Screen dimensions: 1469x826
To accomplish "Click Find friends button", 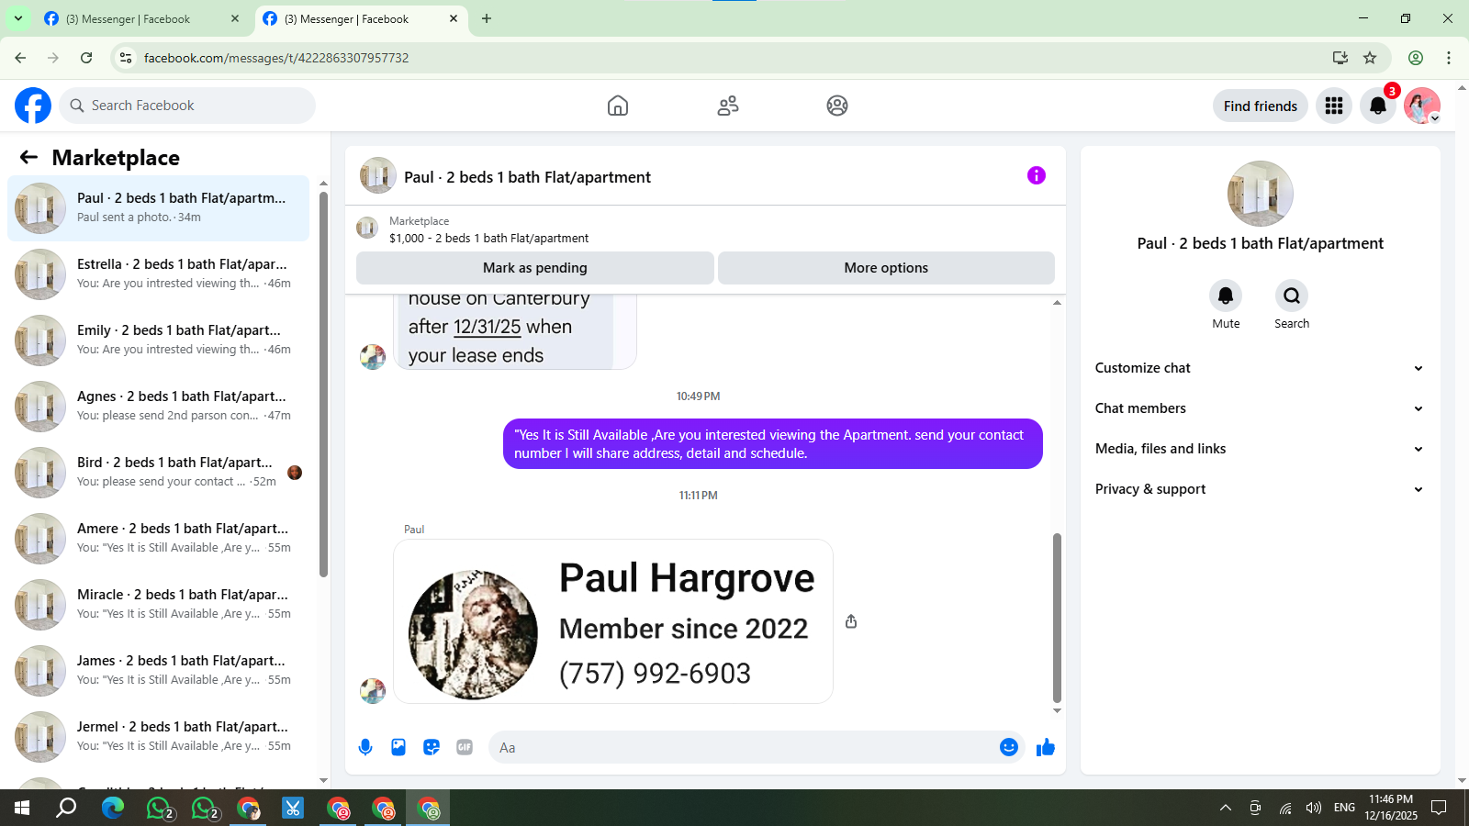I will pyautogui.click(x=1261, y=106).
